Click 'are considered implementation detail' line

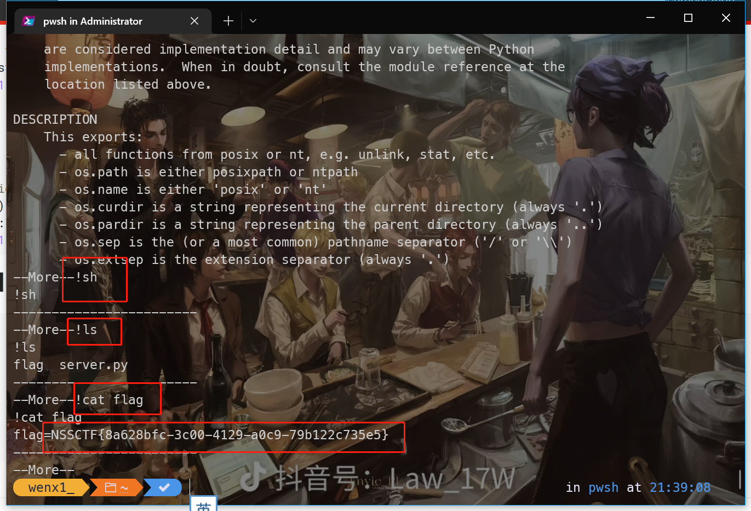(x=289, y=49)
